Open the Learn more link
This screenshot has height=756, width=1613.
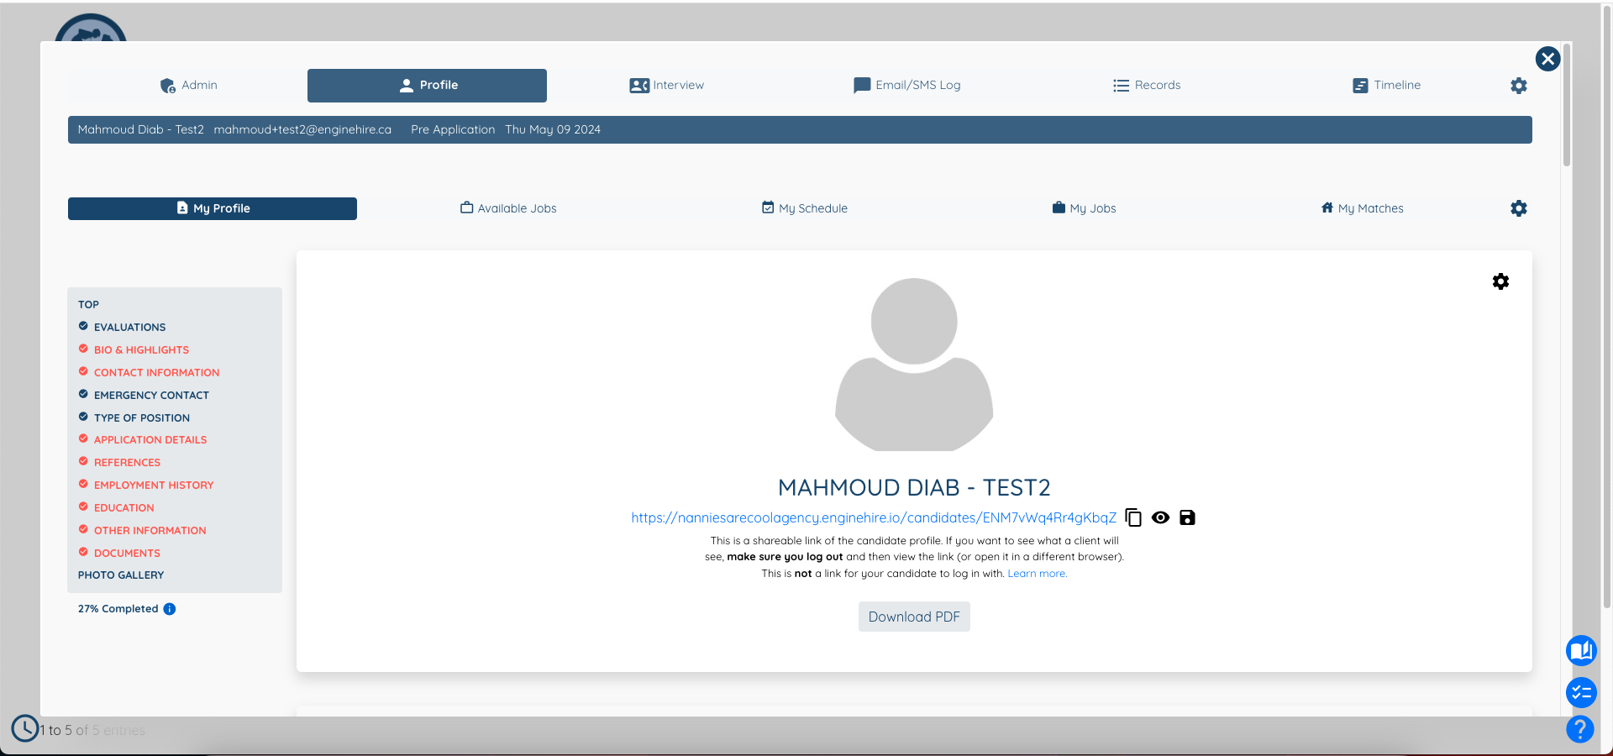(x=1037, y=573)
